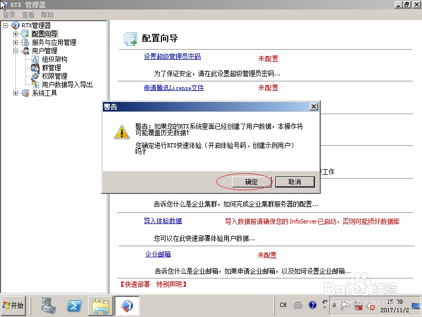Open File Explorer from the taskbar
Viewport: 422px width, 317px height.
[x=101, y=306]
